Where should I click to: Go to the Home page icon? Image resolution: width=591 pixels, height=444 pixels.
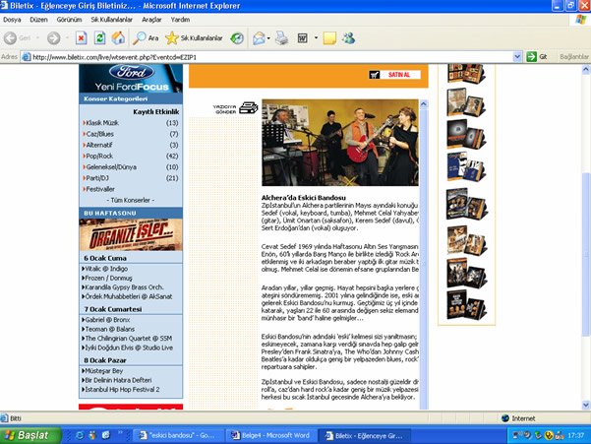118,38
